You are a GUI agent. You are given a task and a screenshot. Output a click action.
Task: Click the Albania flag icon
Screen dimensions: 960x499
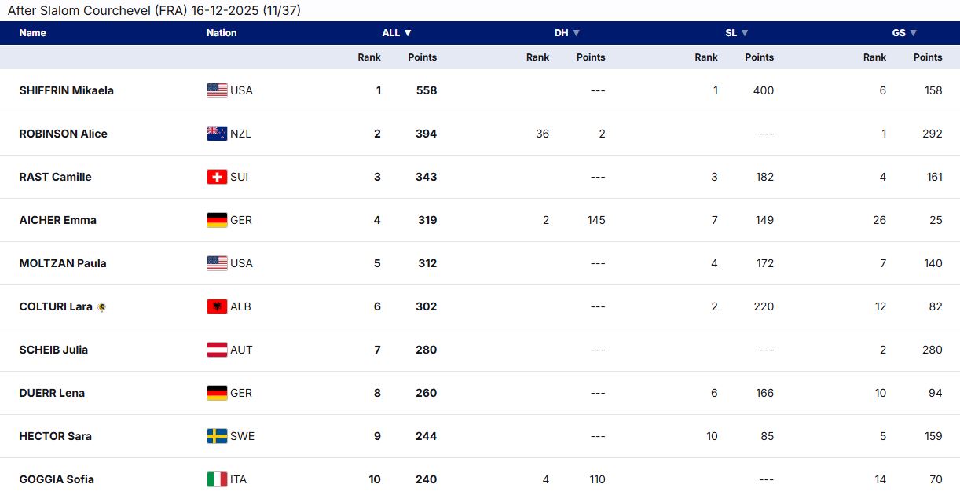[217, 306]
